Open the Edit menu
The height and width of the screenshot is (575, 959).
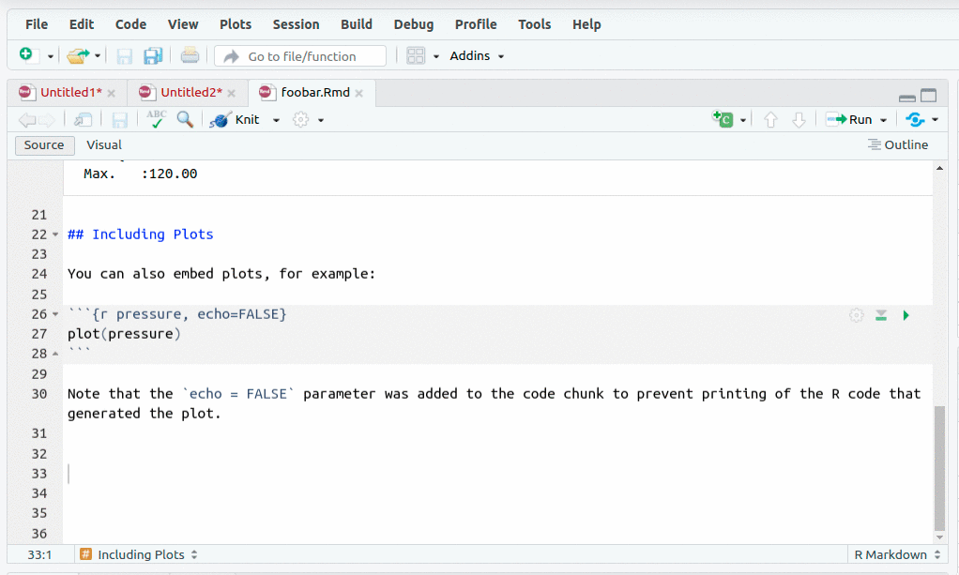[82, 24]
